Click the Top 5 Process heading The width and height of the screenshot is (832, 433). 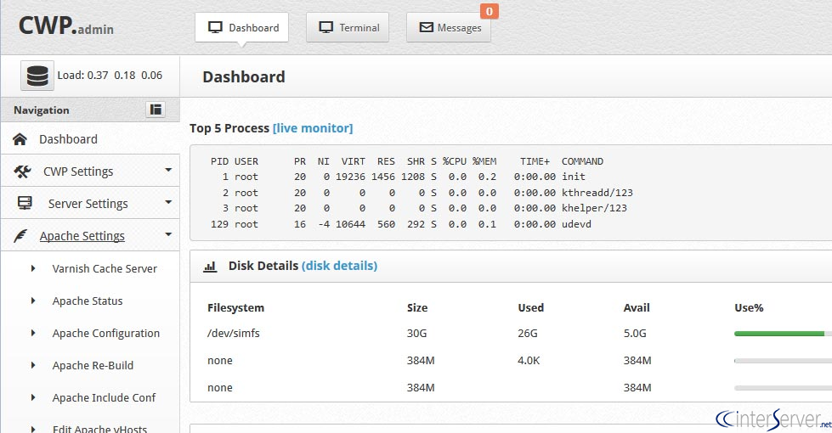pyautogui.click(x=229, y=128)
